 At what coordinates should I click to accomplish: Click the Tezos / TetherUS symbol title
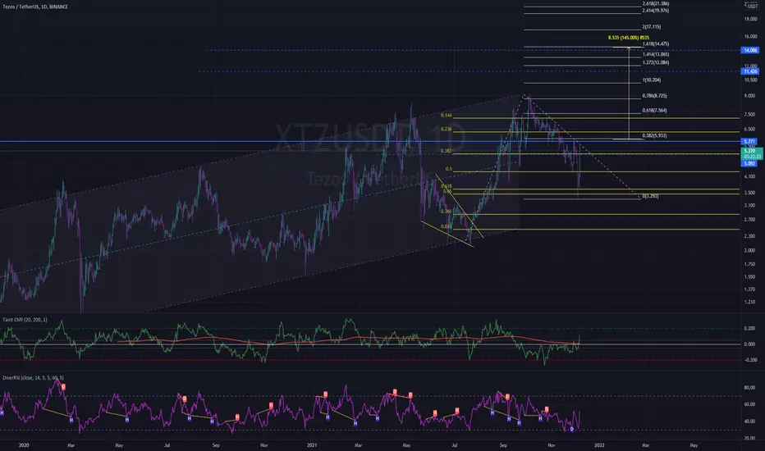point(35,7)
